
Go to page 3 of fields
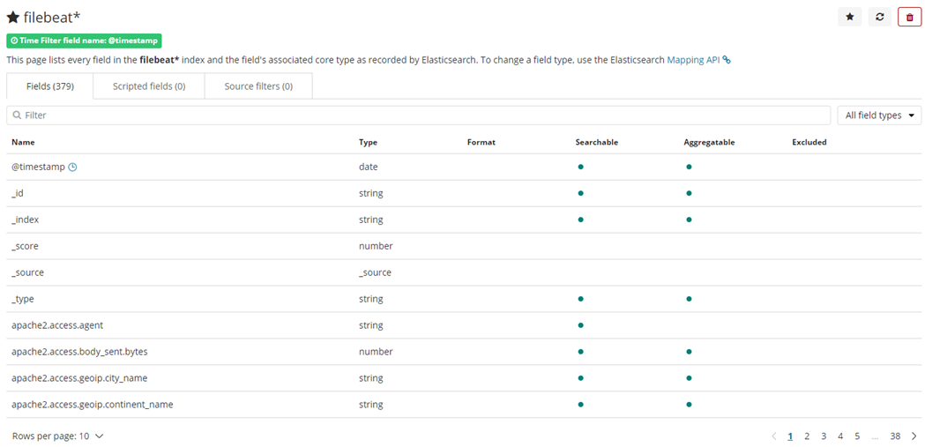click(x=824, y=436)
